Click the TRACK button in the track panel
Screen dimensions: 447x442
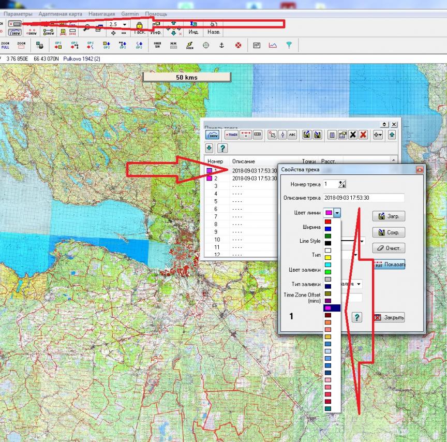point(231,135)
